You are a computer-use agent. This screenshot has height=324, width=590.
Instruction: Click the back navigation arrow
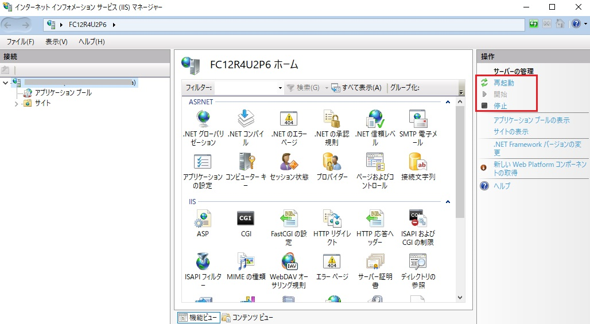point(7,25)
